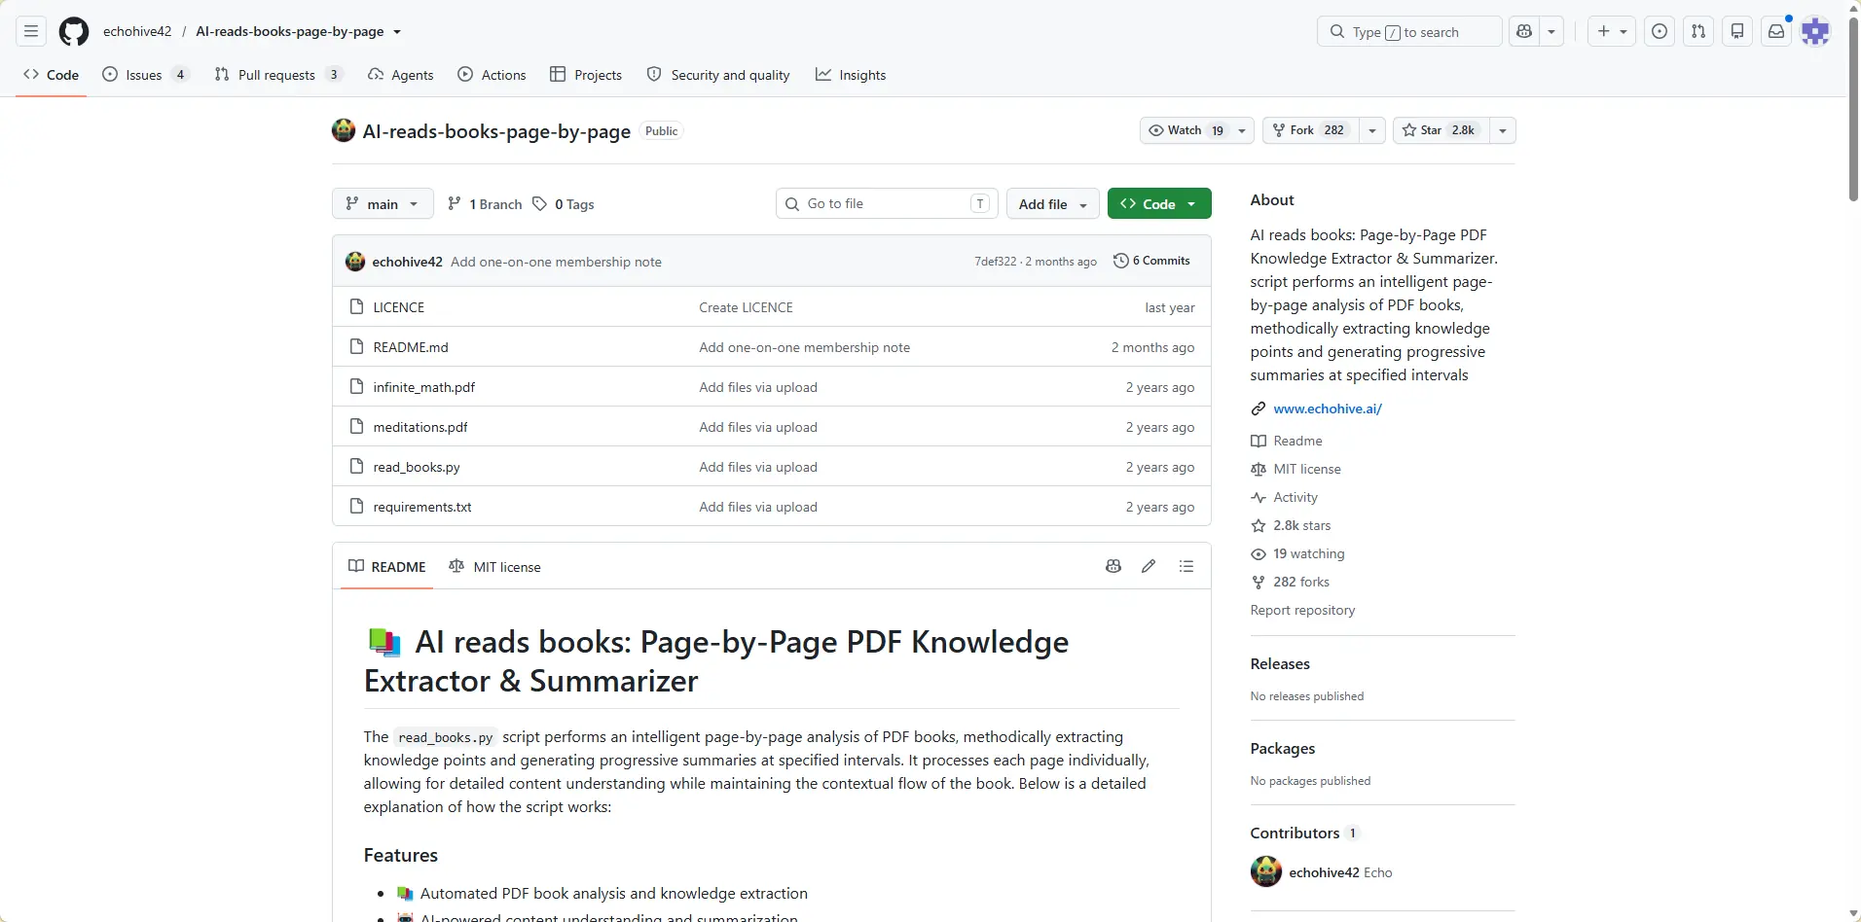Click the README edit pencil icon

1149,566
